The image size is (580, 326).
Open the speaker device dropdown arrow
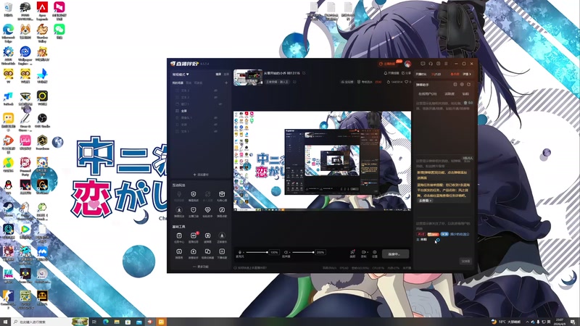[290, 252]
